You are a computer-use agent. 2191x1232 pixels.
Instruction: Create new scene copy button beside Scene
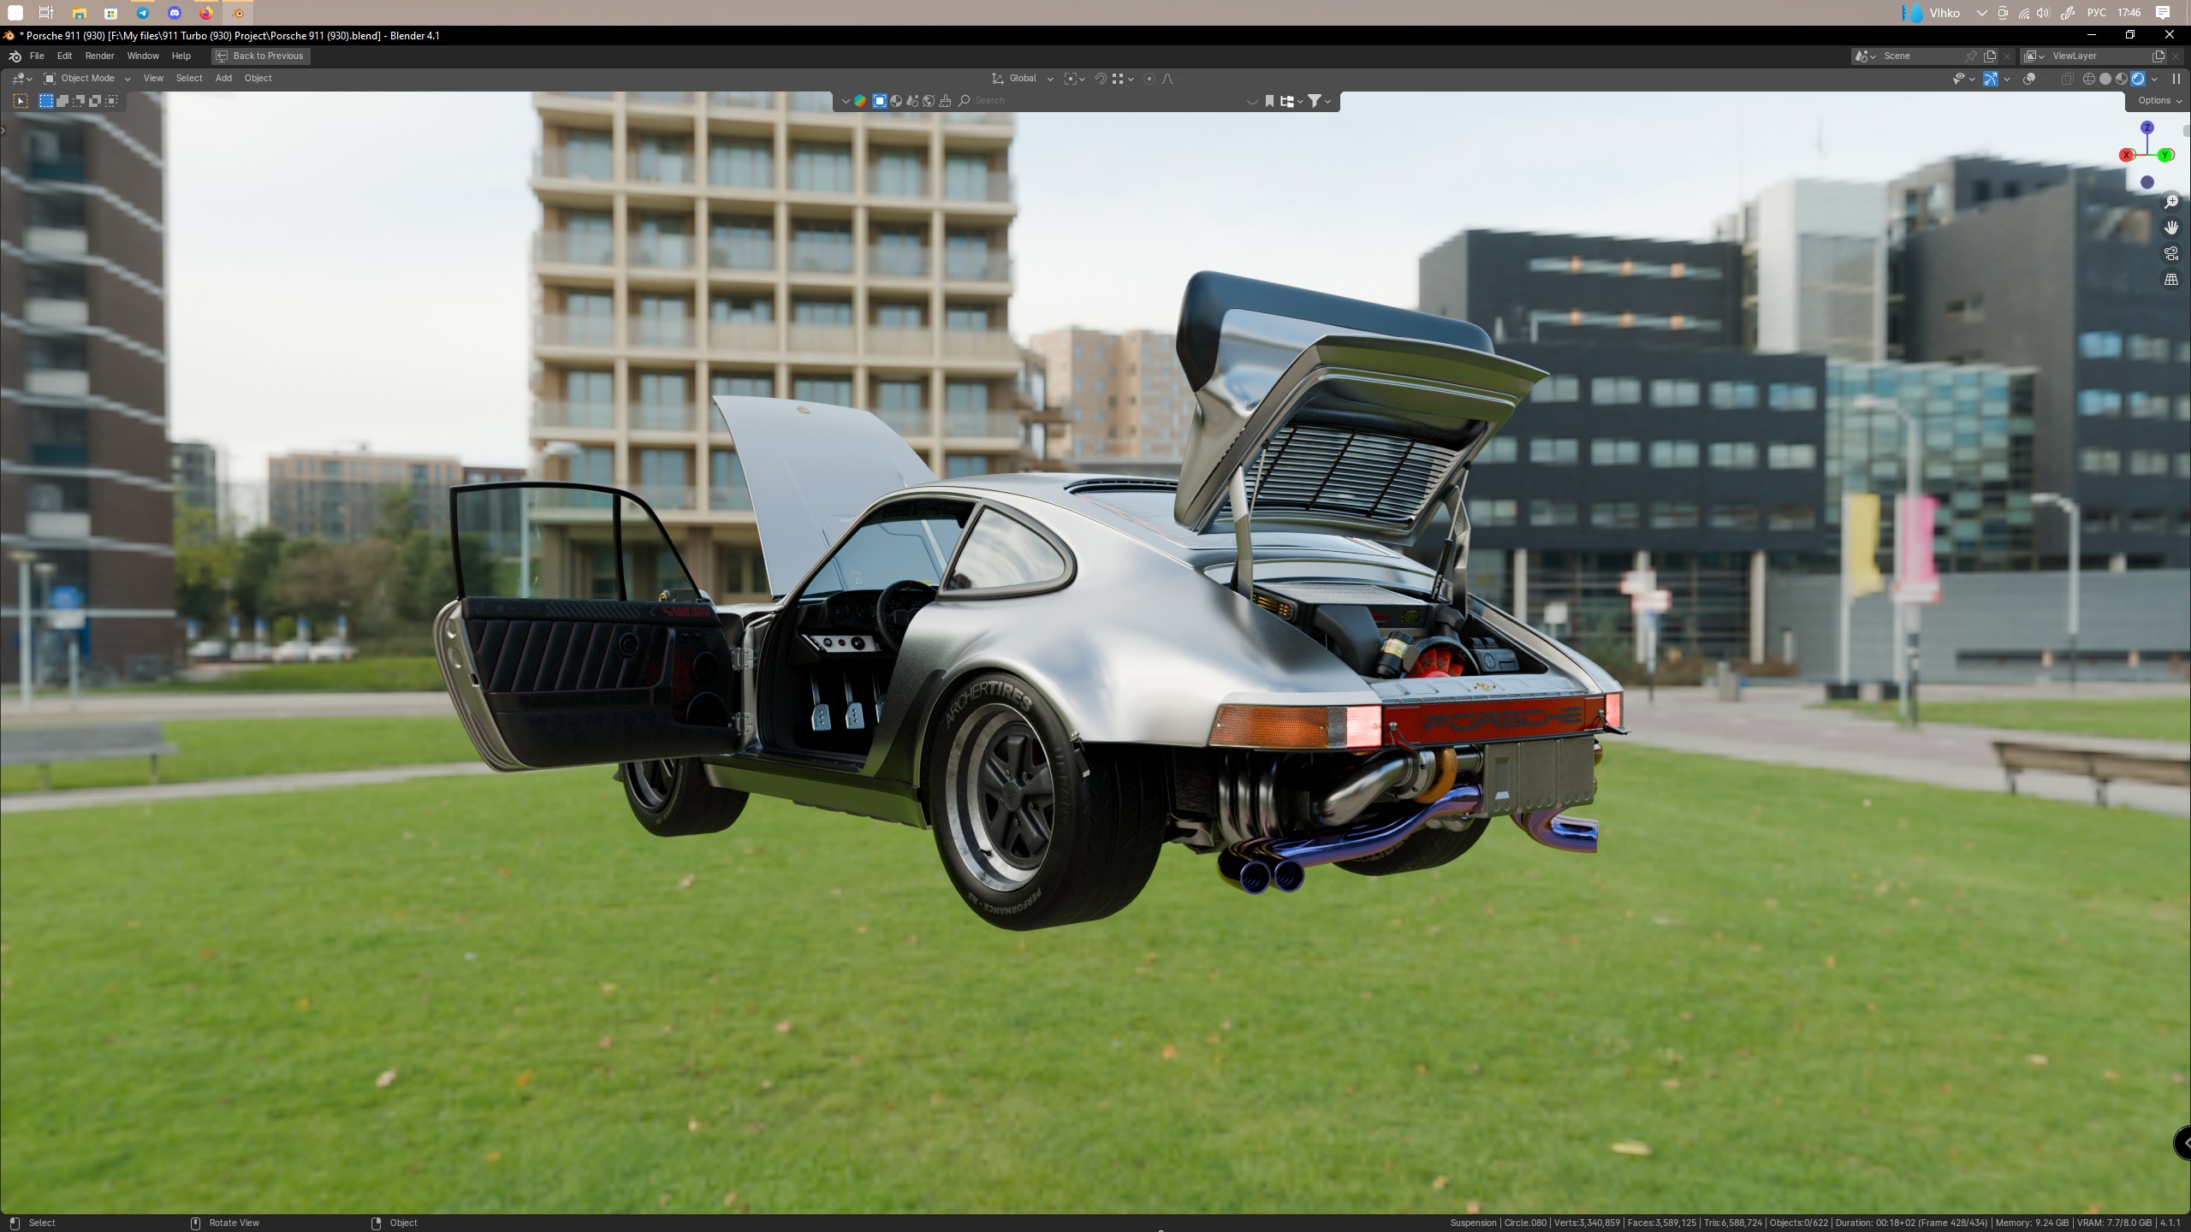[1990, 56]
